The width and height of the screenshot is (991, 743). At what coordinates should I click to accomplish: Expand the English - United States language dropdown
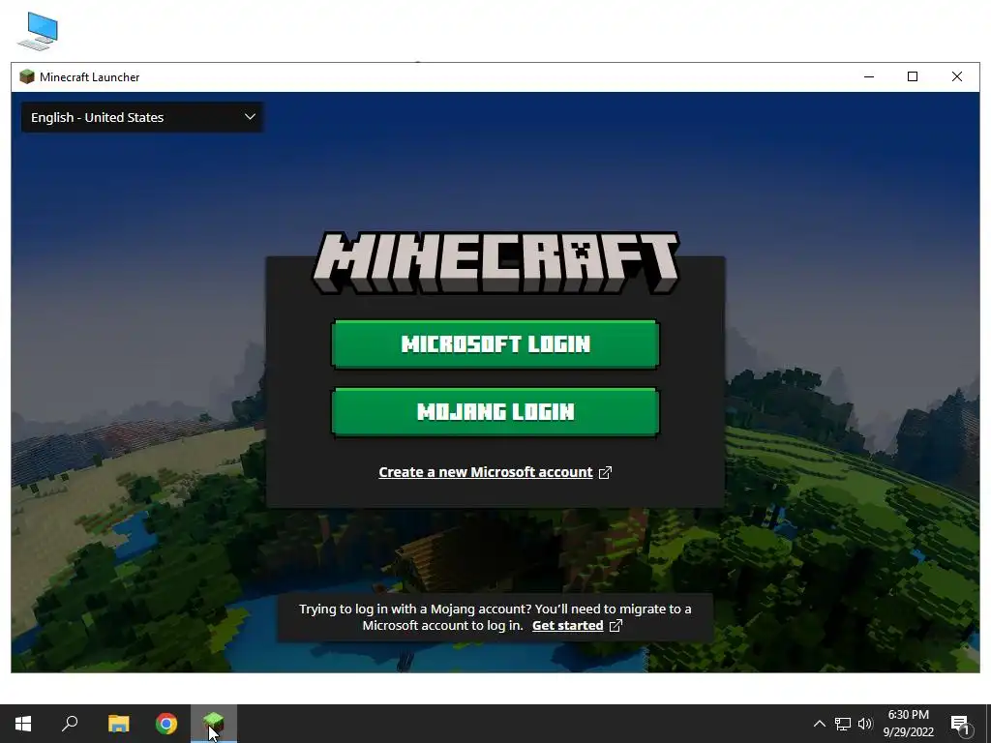(x=143, y=117)
